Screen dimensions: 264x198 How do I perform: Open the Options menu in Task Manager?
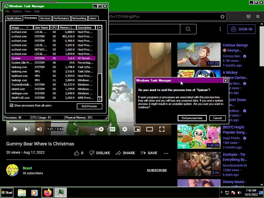coord(17,11)
